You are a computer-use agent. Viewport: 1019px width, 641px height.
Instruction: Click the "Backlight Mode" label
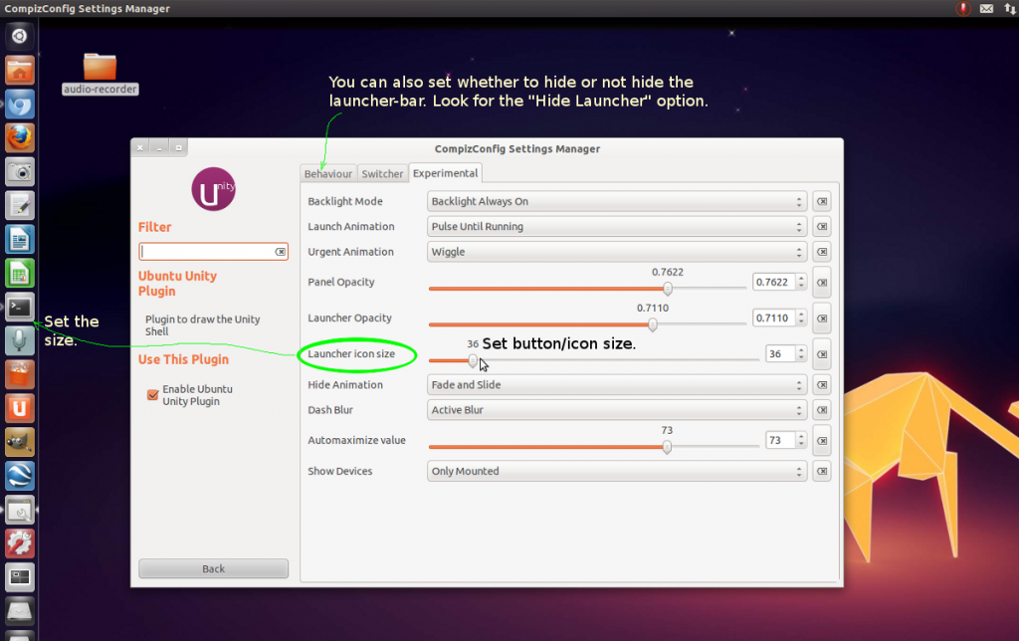point(345,201)
